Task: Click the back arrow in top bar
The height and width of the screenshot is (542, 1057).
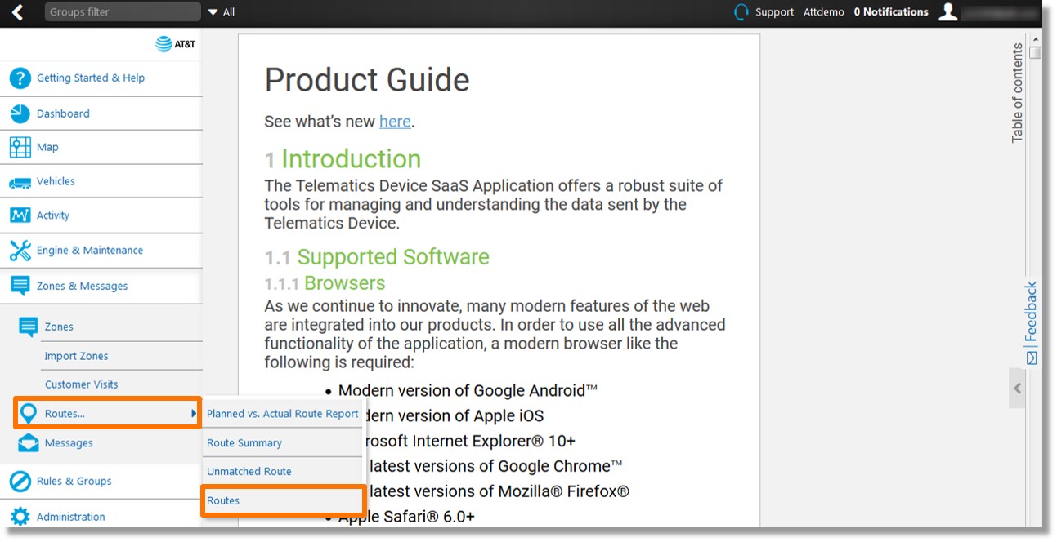Action: (x=18, y=12)
